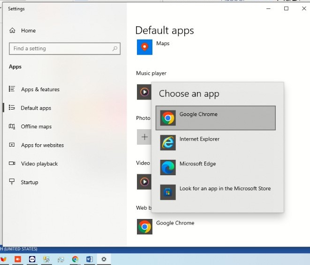Click the Settings gear in the taskbar
The width and height of the screenshot is (310, 265).
[x=104, y=259]
